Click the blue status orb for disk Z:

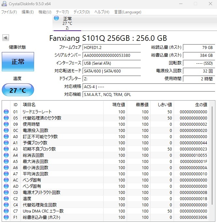coord(57,18)
